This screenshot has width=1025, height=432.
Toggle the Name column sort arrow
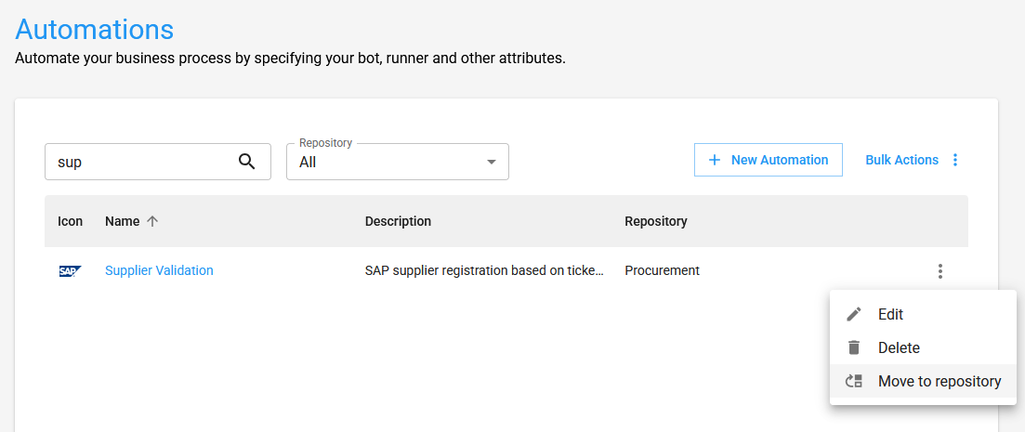[153, 222]
